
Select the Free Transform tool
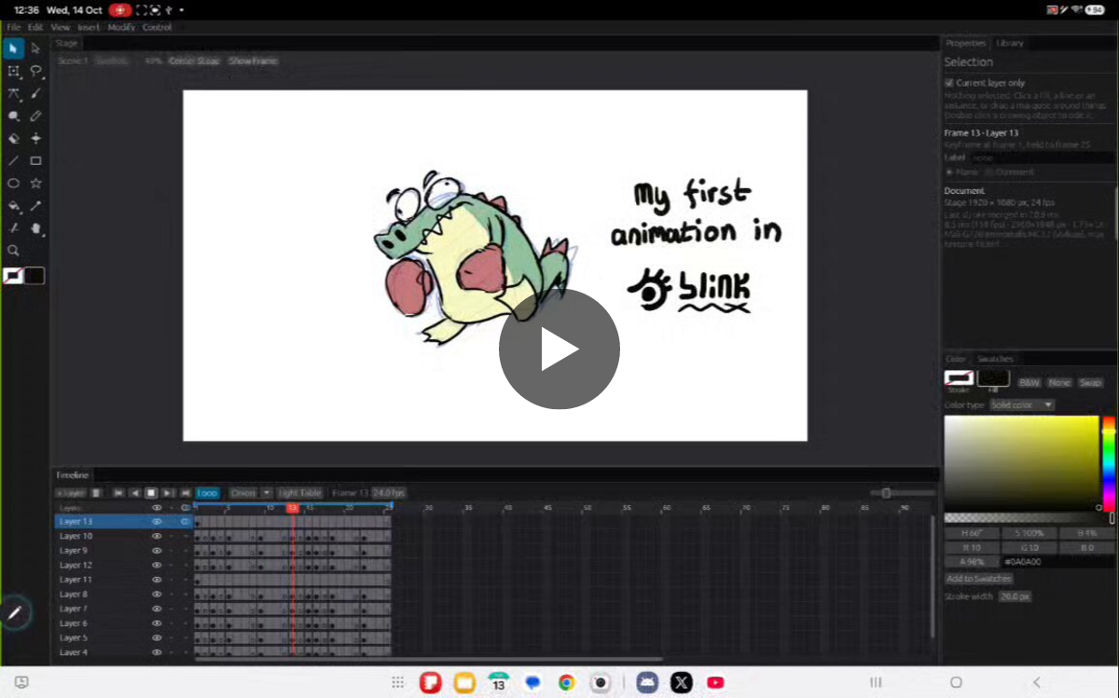pos(13,71)
